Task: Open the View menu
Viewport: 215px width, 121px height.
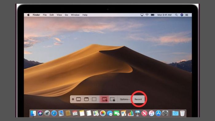Action: click(x=59, y=15)
